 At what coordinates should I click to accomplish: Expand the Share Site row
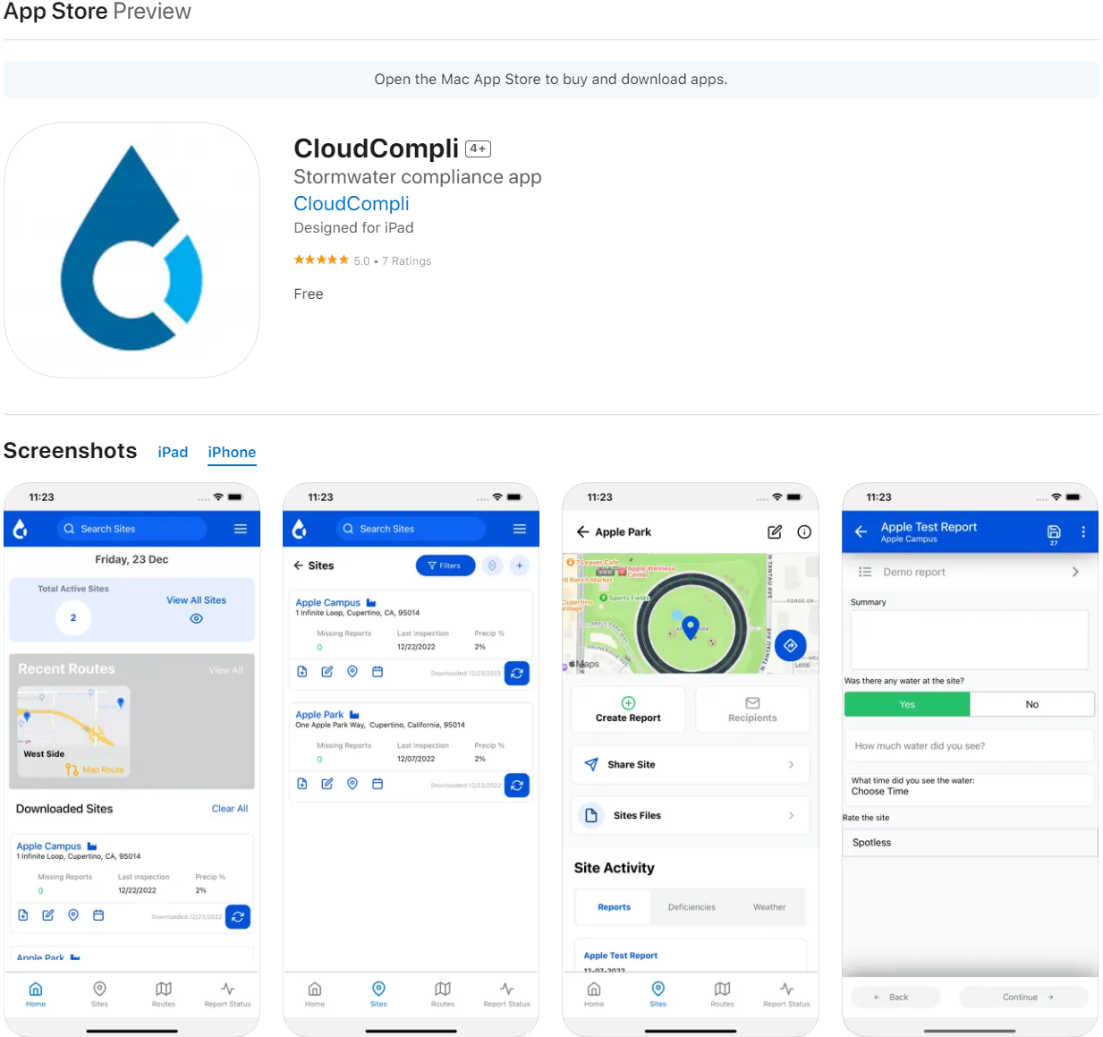pos(691,765)
